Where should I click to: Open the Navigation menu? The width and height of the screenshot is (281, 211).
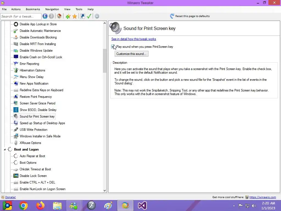(52, 9)
